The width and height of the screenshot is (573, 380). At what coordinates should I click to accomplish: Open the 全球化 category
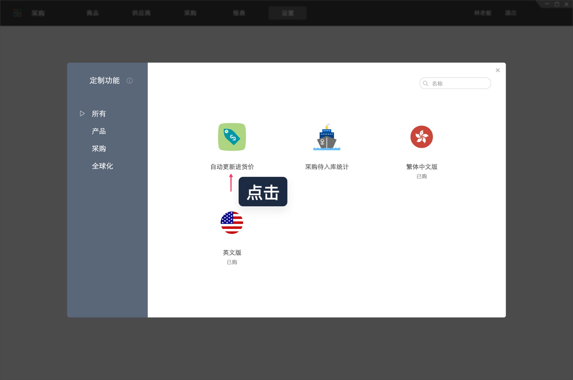[x=102, y=166]
